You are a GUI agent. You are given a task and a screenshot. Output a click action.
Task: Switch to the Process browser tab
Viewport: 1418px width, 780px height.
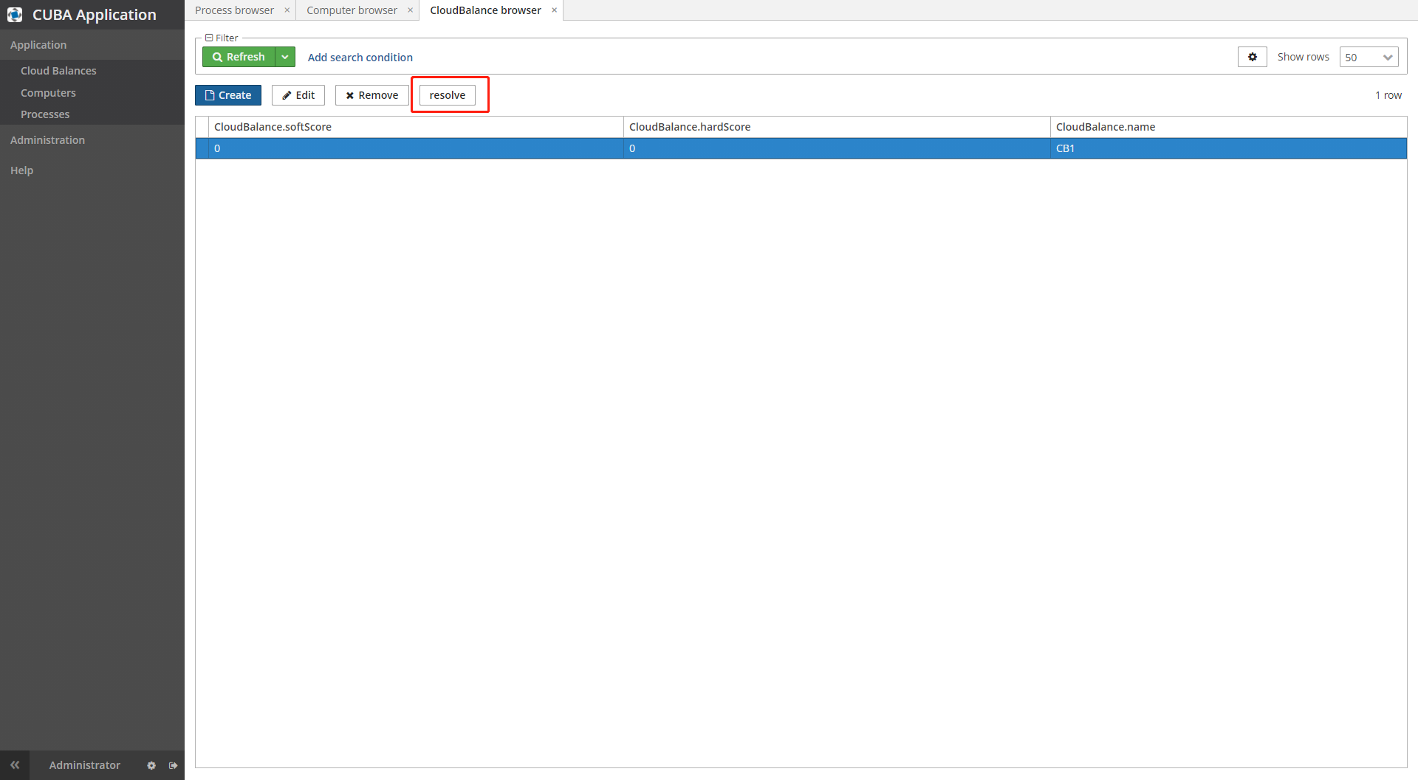(x=234, y=10)
